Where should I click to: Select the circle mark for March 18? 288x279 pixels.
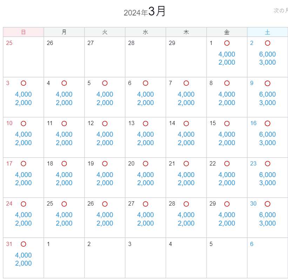64,164
